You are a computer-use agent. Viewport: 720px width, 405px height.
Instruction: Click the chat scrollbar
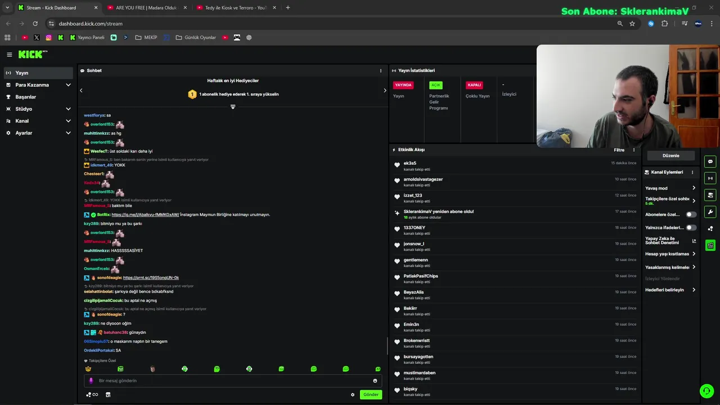[387, 346]
